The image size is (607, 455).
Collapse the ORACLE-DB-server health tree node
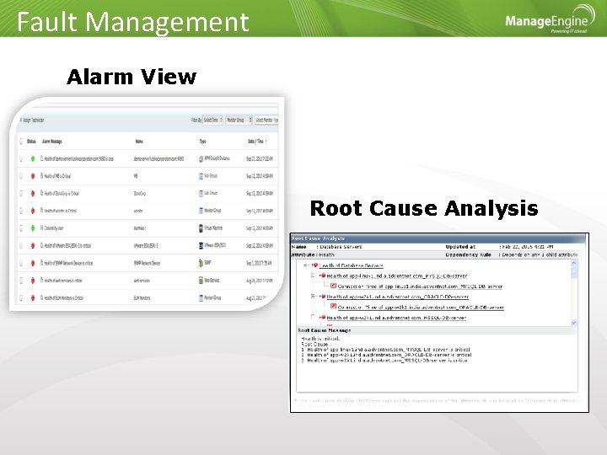click(313, 297)
